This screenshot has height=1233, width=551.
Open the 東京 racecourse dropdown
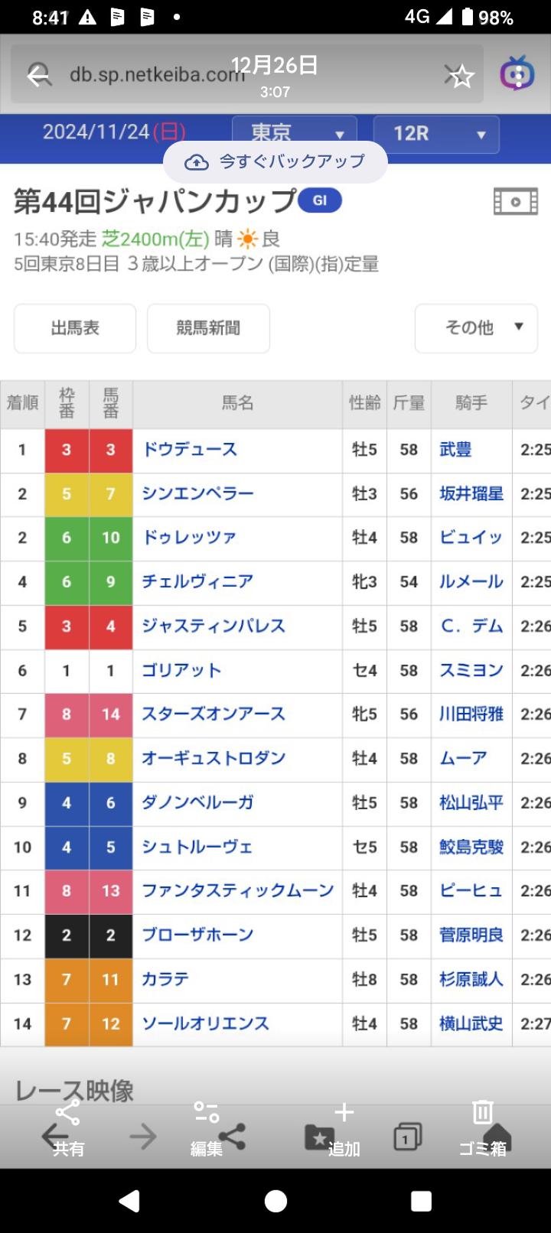tap(295, 135)
